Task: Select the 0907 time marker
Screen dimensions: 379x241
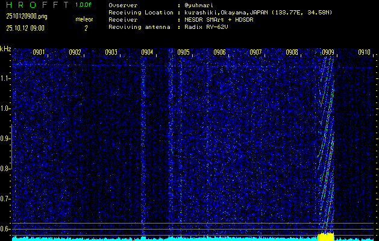Action: click(x=255, y=52)
